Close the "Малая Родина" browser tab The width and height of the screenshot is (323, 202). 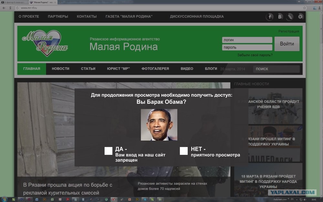[x=55, y=2]
